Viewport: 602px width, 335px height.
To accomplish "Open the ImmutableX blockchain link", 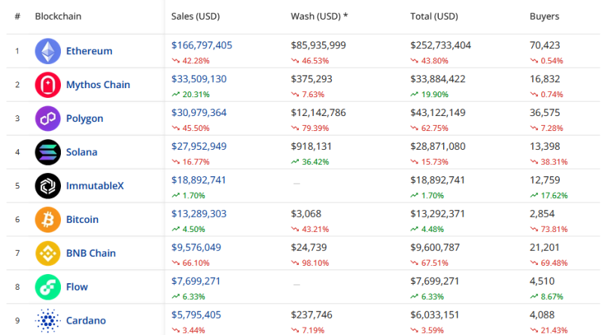I will pyautogui.click(x=95, y=186).
